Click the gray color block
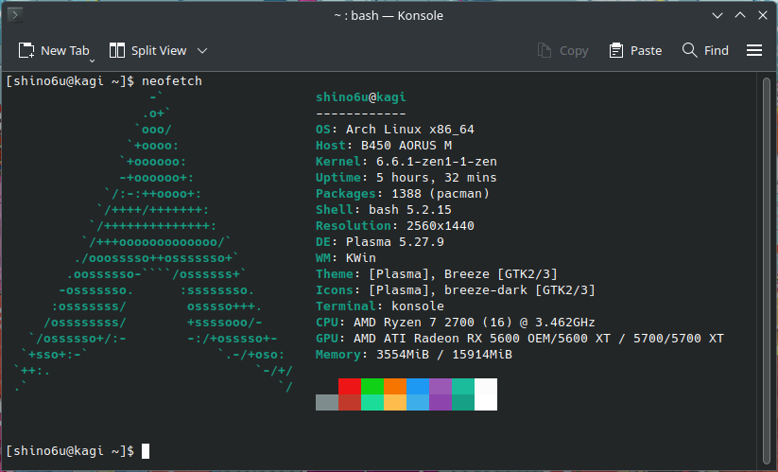The image size is (778, 472). click(x=327, y=403)
